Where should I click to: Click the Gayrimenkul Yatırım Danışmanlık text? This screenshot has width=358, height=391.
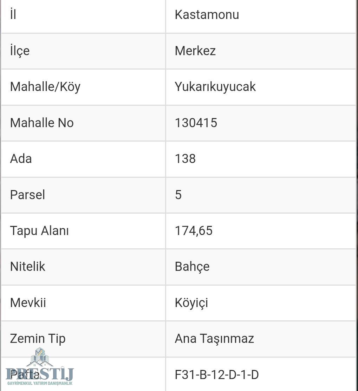40,383
